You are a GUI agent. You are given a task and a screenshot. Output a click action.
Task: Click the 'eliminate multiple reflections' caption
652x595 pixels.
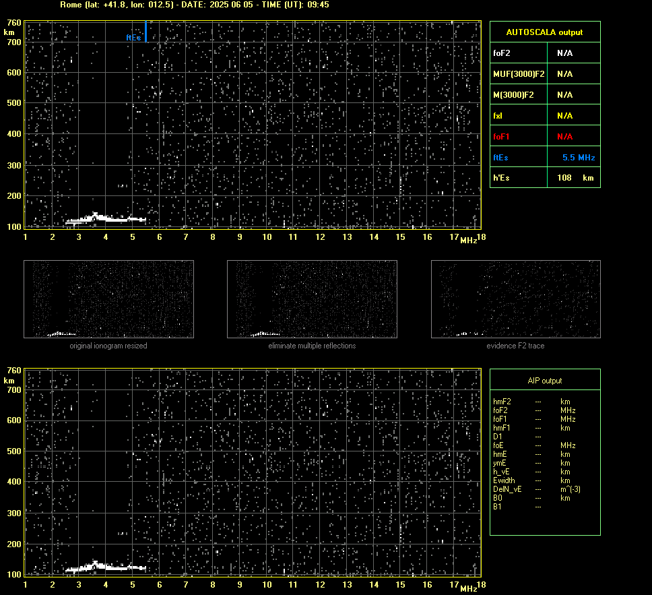[312, 346]
